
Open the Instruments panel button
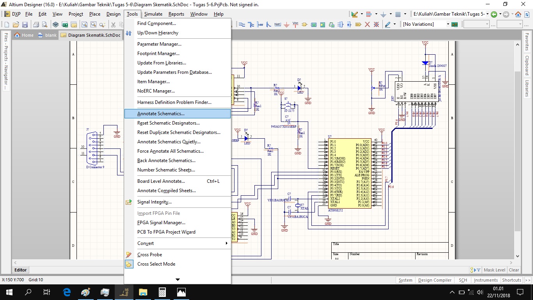[x=486, y=280]
